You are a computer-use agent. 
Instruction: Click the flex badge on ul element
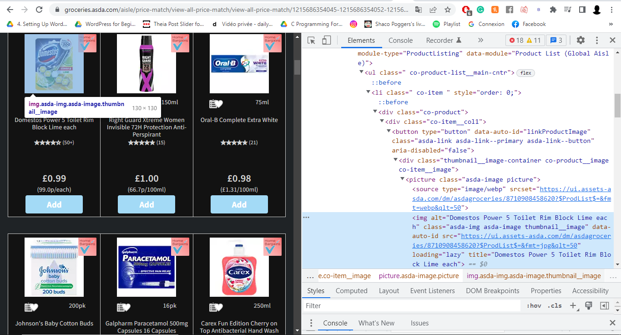(525, 73)
